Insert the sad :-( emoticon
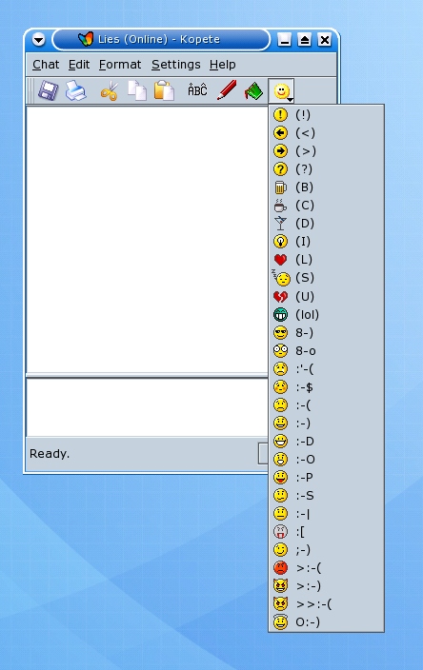The image size is (423, 670). point(326,405)
